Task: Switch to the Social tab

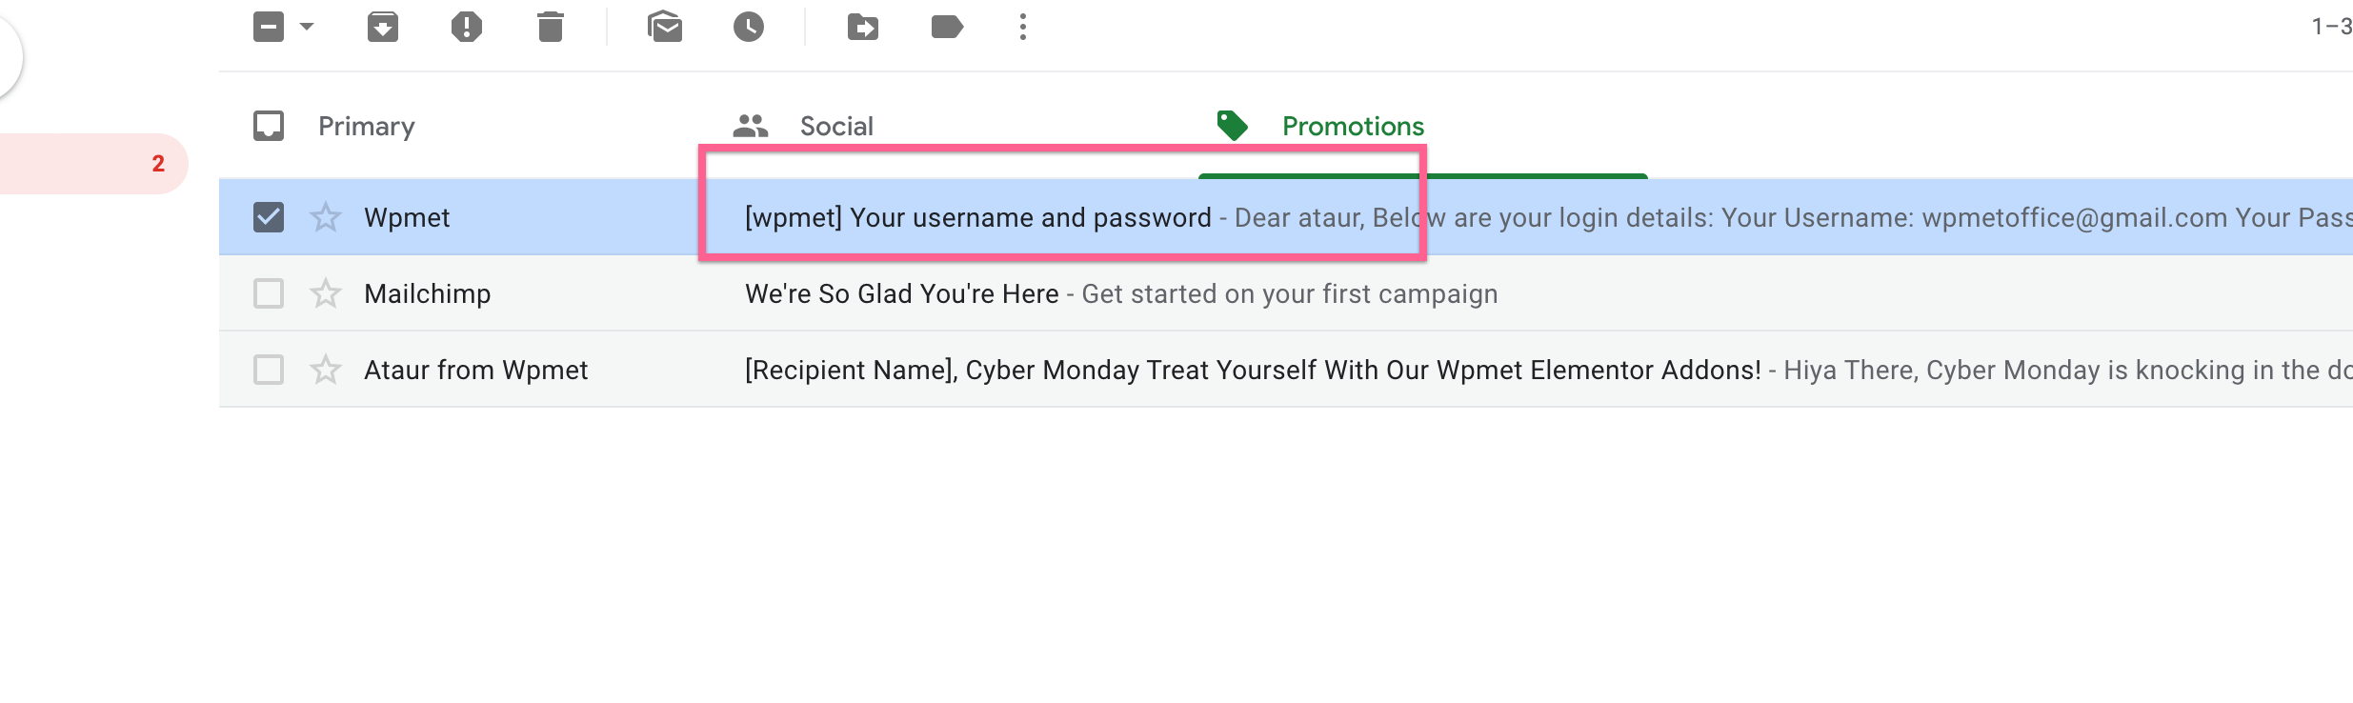Action: click(836, 126)
